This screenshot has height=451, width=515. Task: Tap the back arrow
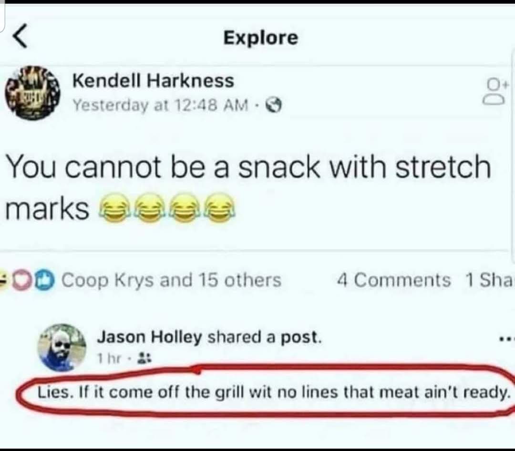[x=20, y=37]
